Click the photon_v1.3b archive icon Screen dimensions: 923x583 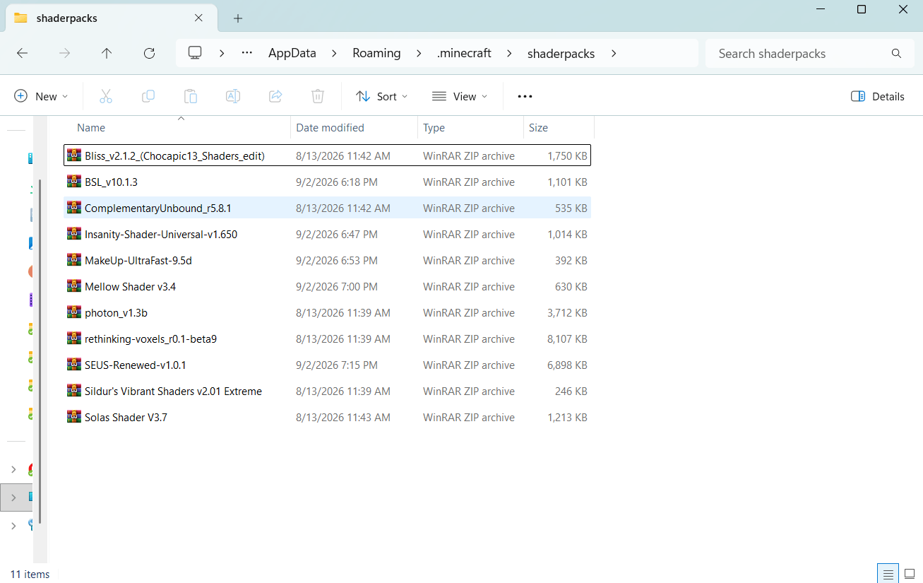click(x=74, y=312)
